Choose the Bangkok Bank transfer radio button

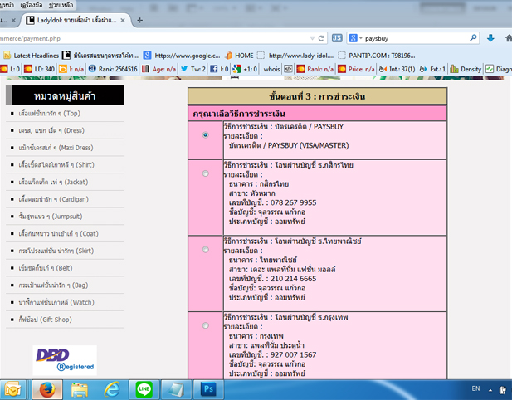pos(206,325)
